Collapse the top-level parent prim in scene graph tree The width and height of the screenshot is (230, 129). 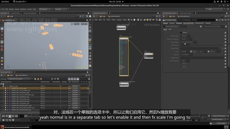click(4, 86)
